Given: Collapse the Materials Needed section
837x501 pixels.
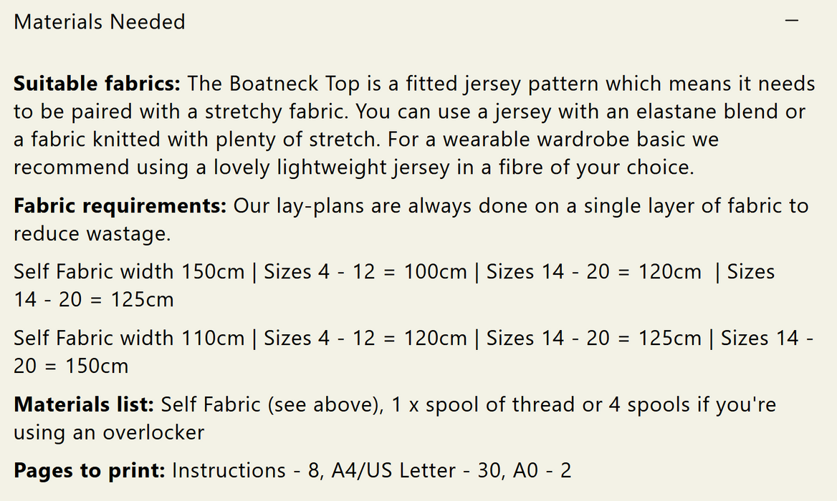Looking at the screenshot, I should tap(791, 21).
